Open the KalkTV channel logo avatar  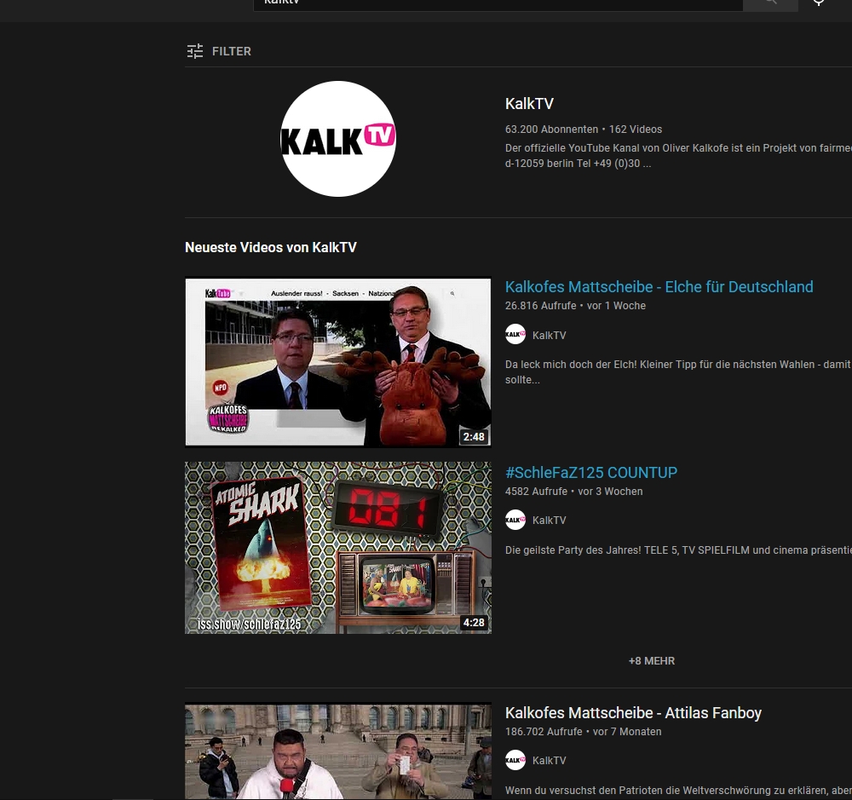[338, 139]
